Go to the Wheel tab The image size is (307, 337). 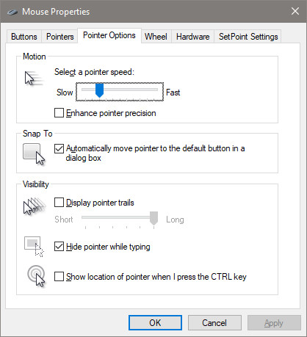pyautogui.click(x=156, y=37)
